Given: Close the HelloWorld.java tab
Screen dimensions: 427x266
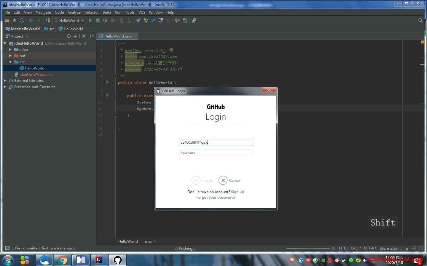Looking at the screenshot, I should (x=135, y=36).
